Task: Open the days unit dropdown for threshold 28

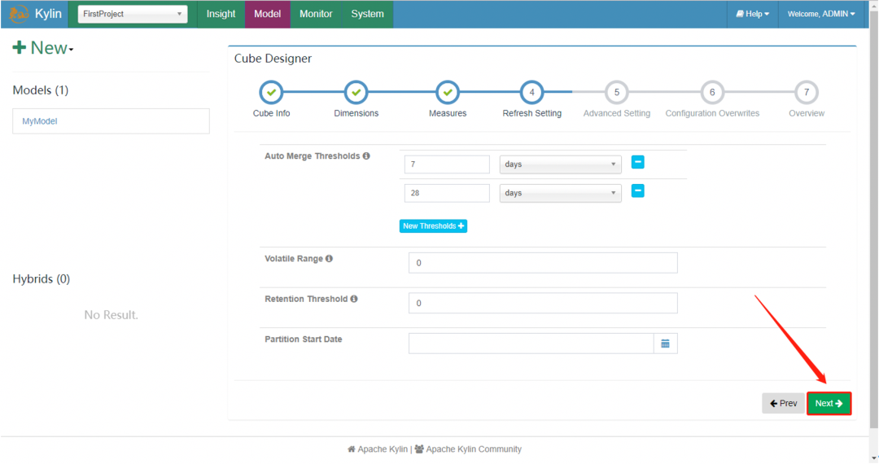Action: click(560, 193)
